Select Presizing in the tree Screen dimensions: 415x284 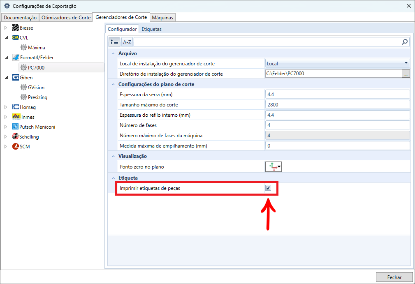coord(37,97)
